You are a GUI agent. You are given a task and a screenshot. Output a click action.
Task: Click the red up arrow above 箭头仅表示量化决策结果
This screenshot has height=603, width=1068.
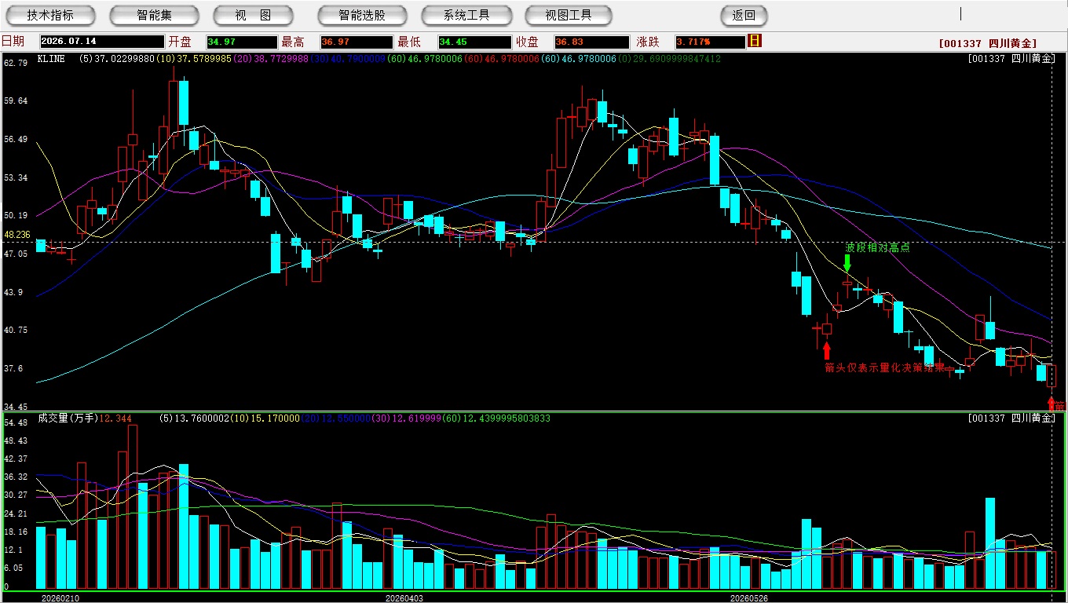[826, 350]
